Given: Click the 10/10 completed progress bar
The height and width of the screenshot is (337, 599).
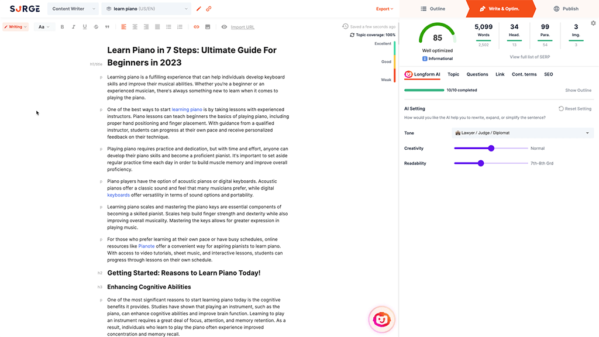Looking at the screenshot, I should pos(424,90).
